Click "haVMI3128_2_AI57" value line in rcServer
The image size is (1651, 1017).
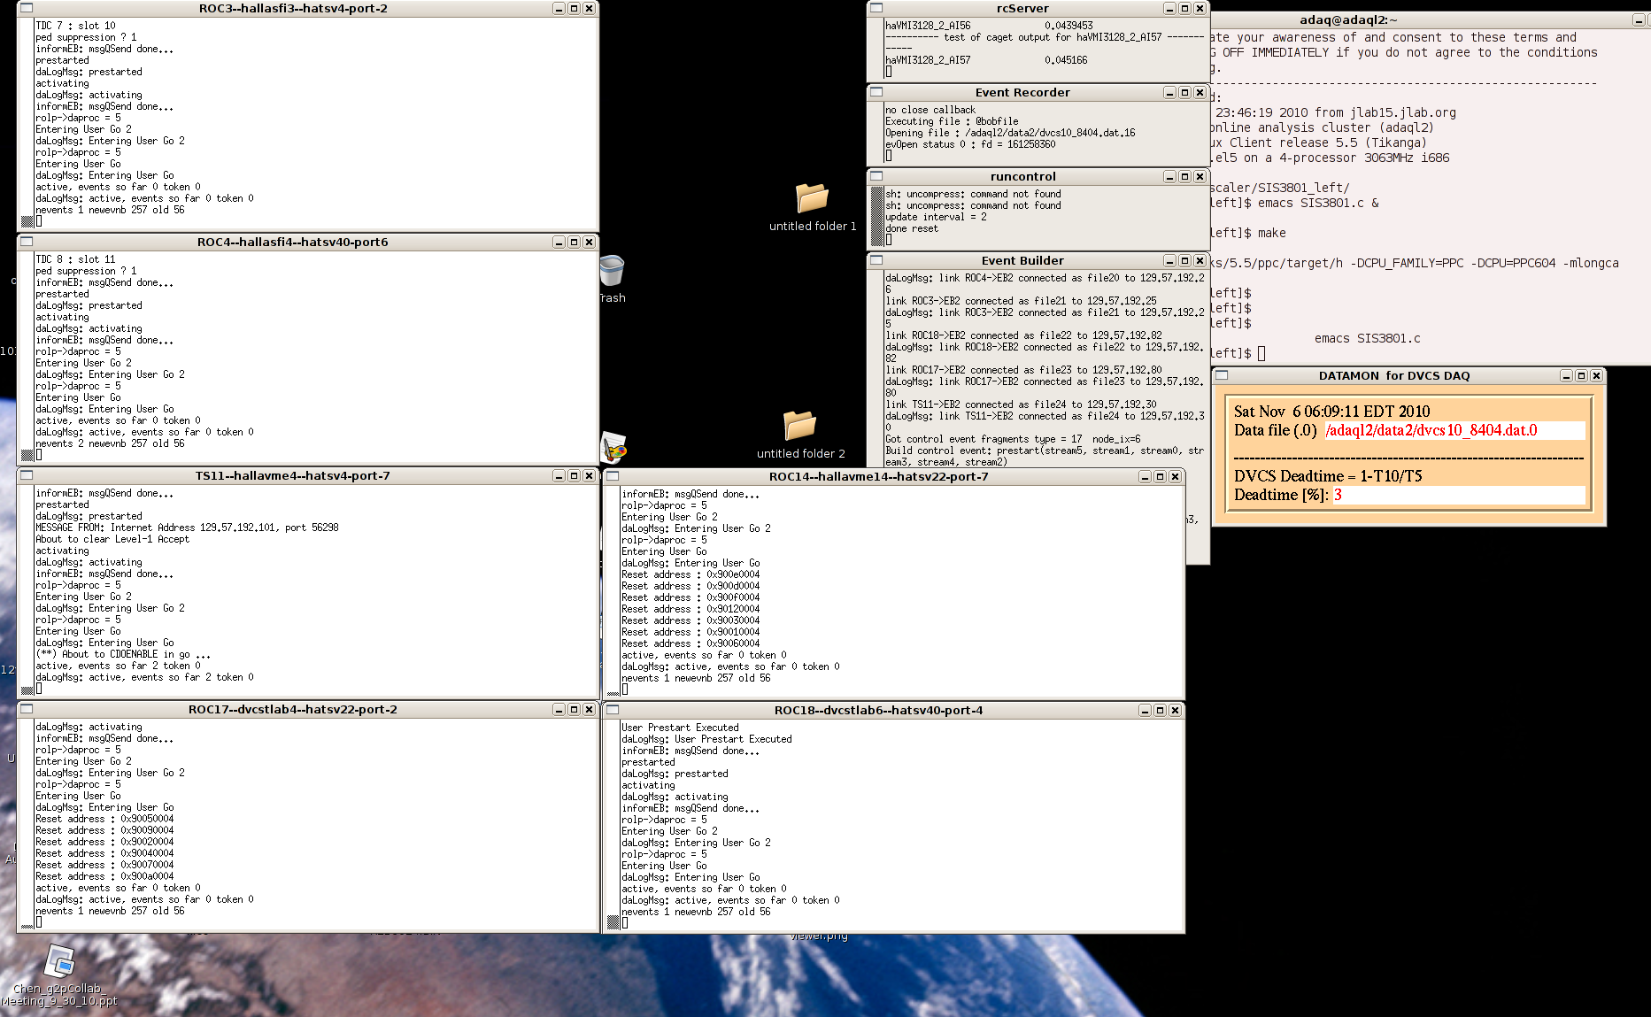pos(986,60)
